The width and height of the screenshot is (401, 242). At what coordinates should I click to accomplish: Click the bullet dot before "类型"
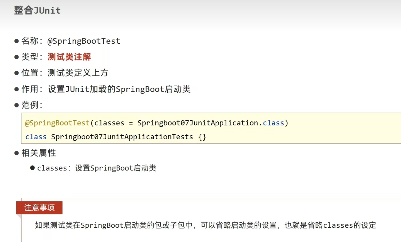17,57
